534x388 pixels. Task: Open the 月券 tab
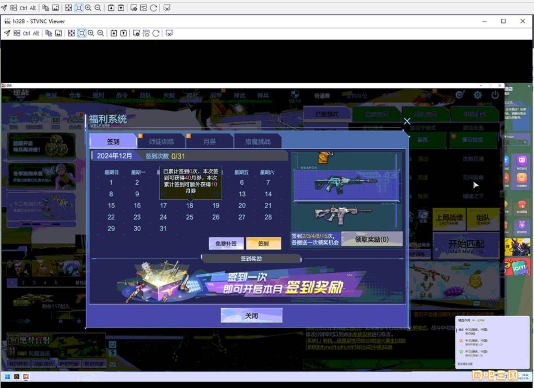[x=210, y=141]
